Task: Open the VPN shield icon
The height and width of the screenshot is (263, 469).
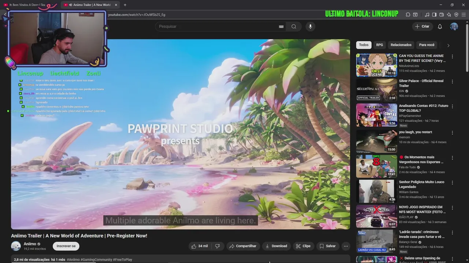Action: 456,15
